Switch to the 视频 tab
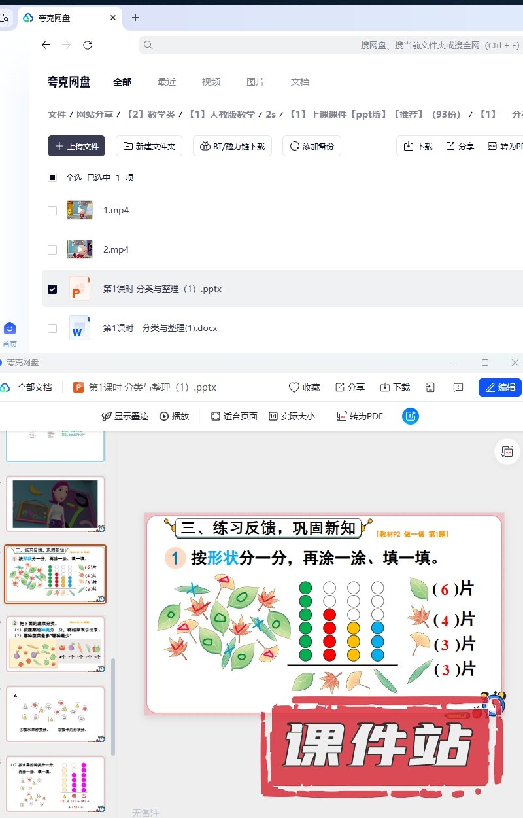Screen dimensions: 523x818 coord(211,82)
